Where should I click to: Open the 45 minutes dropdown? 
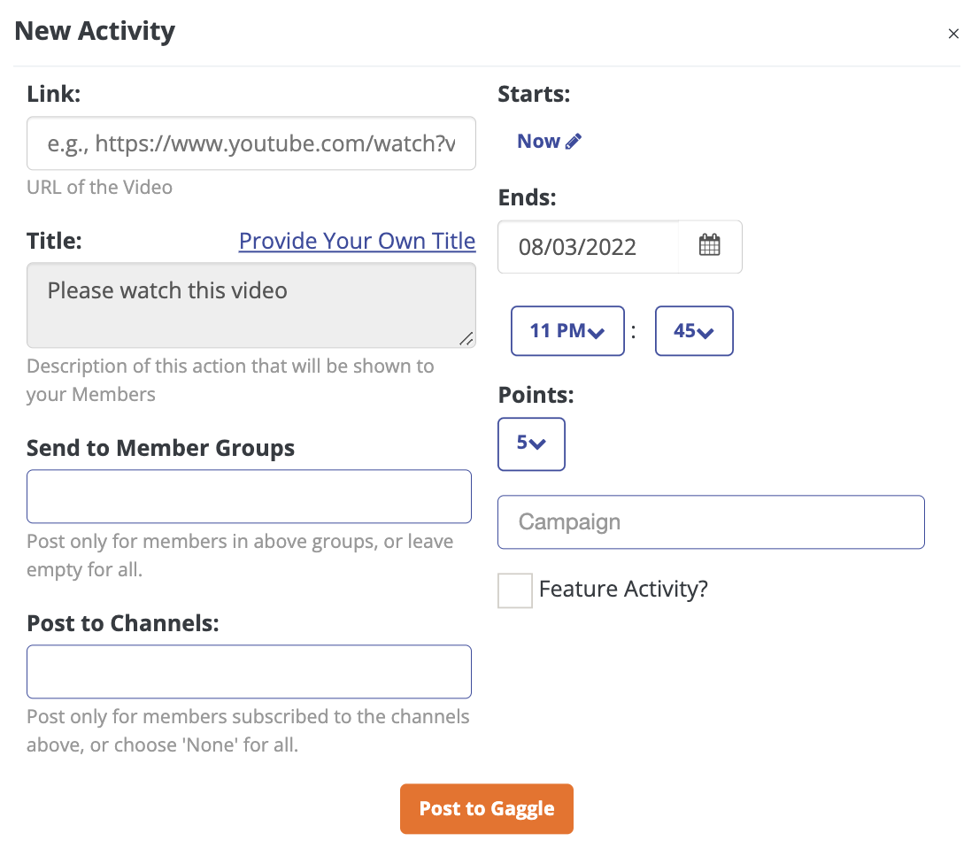click(694, 331)
